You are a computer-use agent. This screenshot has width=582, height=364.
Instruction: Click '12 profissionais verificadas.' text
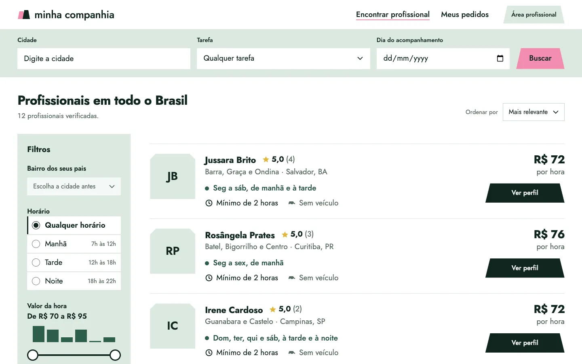pyautogui.click(x=58, y=116)
